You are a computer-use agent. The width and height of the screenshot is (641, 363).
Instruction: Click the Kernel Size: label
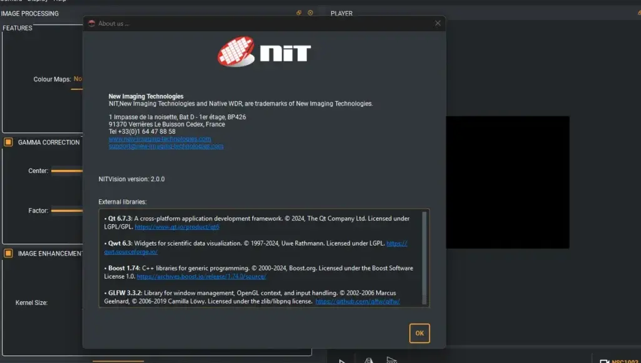[x=31, y=302]
